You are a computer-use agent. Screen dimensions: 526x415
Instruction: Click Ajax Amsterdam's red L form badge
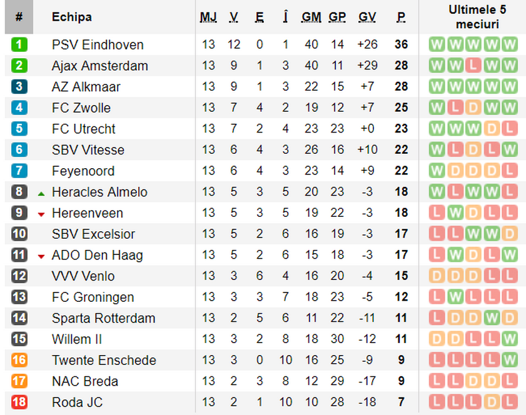(x=473, y=66)
